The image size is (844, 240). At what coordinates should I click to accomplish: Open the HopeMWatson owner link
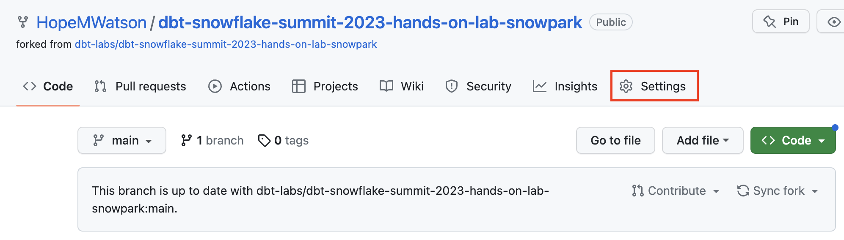pos(91,22)
